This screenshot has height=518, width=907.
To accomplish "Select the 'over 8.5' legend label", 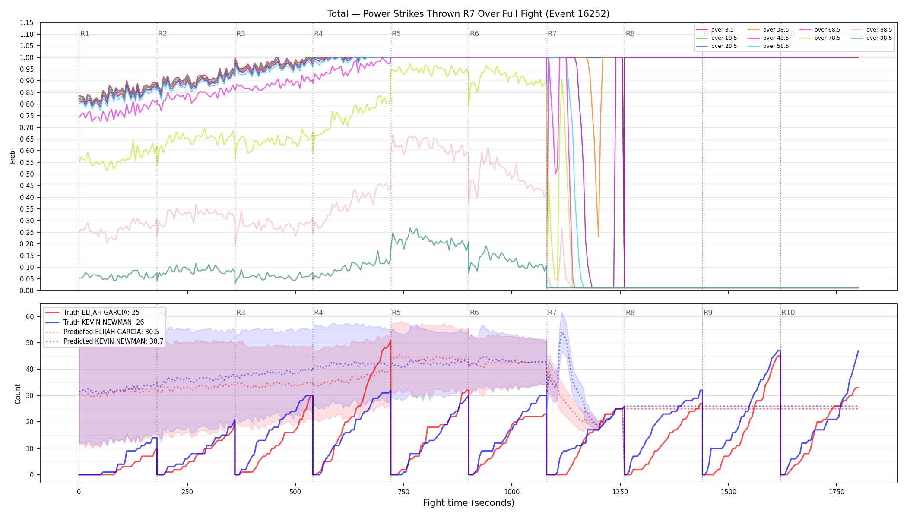I will 722,30.
